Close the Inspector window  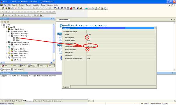[155, 28]
